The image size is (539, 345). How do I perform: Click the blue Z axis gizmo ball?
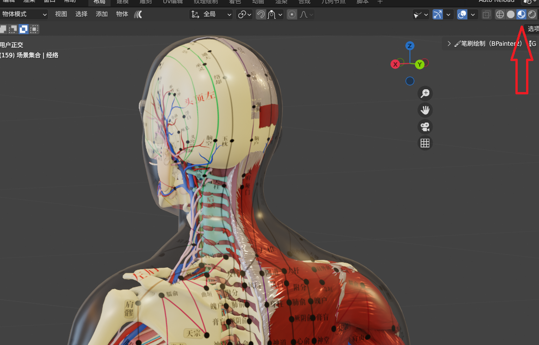(409, 46)
